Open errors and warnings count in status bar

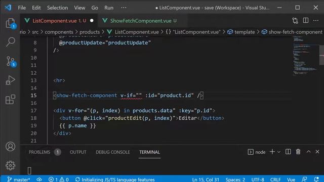pos(59,179)
